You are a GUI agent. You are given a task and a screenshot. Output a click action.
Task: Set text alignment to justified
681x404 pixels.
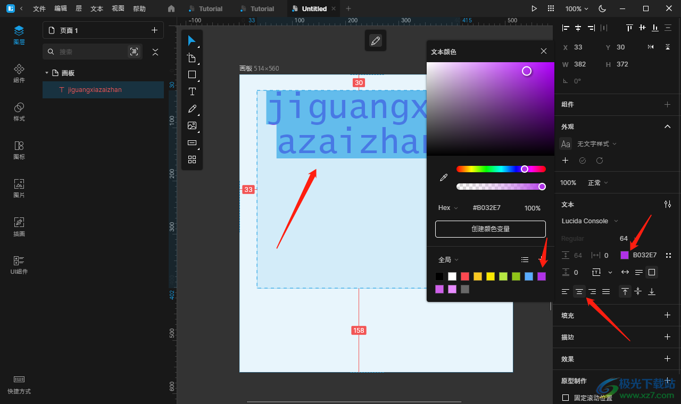[x=605, y=291]
